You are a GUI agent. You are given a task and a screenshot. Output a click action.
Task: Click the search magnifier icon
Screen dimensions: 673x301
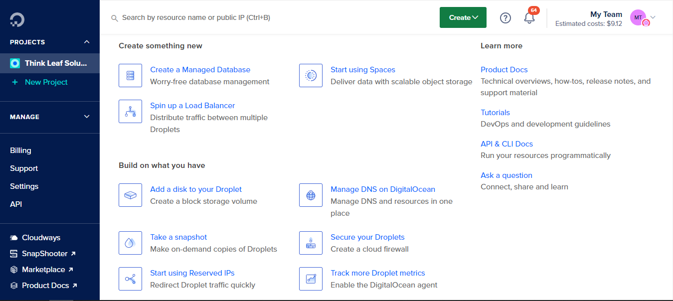(115, 18)
